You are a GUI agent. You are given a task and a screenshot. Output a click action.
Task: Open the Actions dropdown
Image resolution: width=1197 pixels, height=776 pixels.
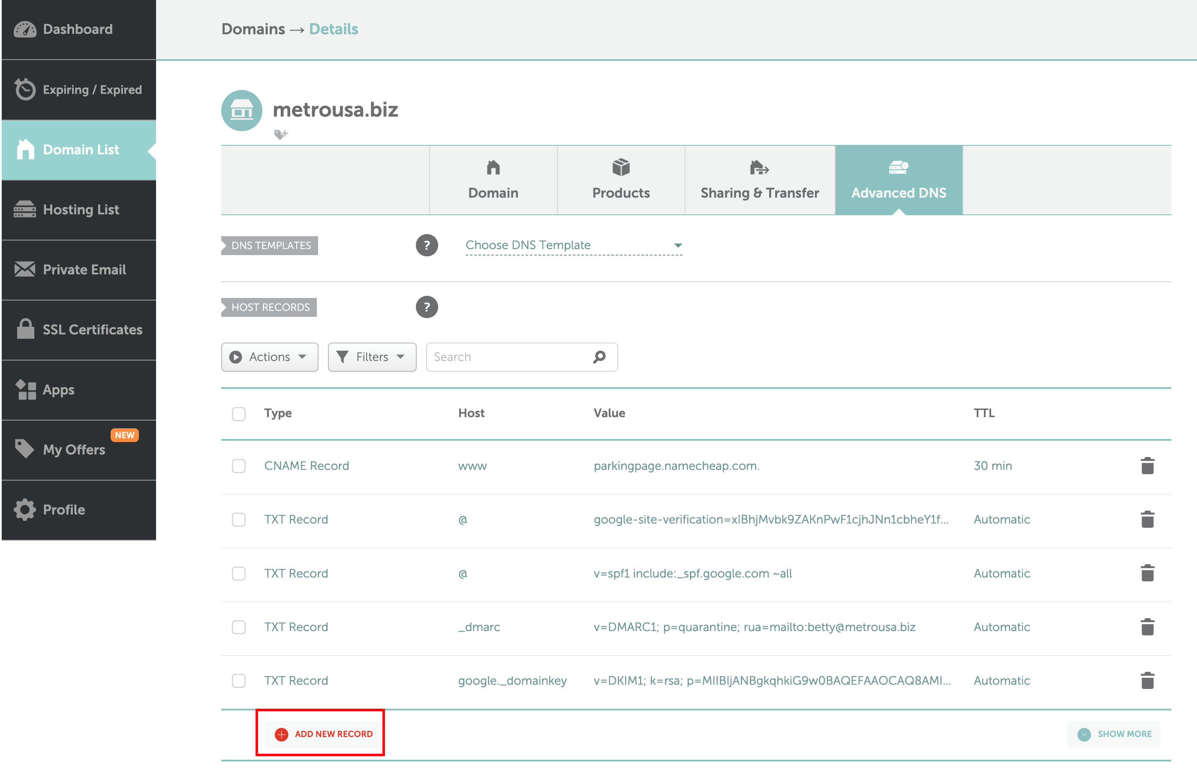(269, 357)
